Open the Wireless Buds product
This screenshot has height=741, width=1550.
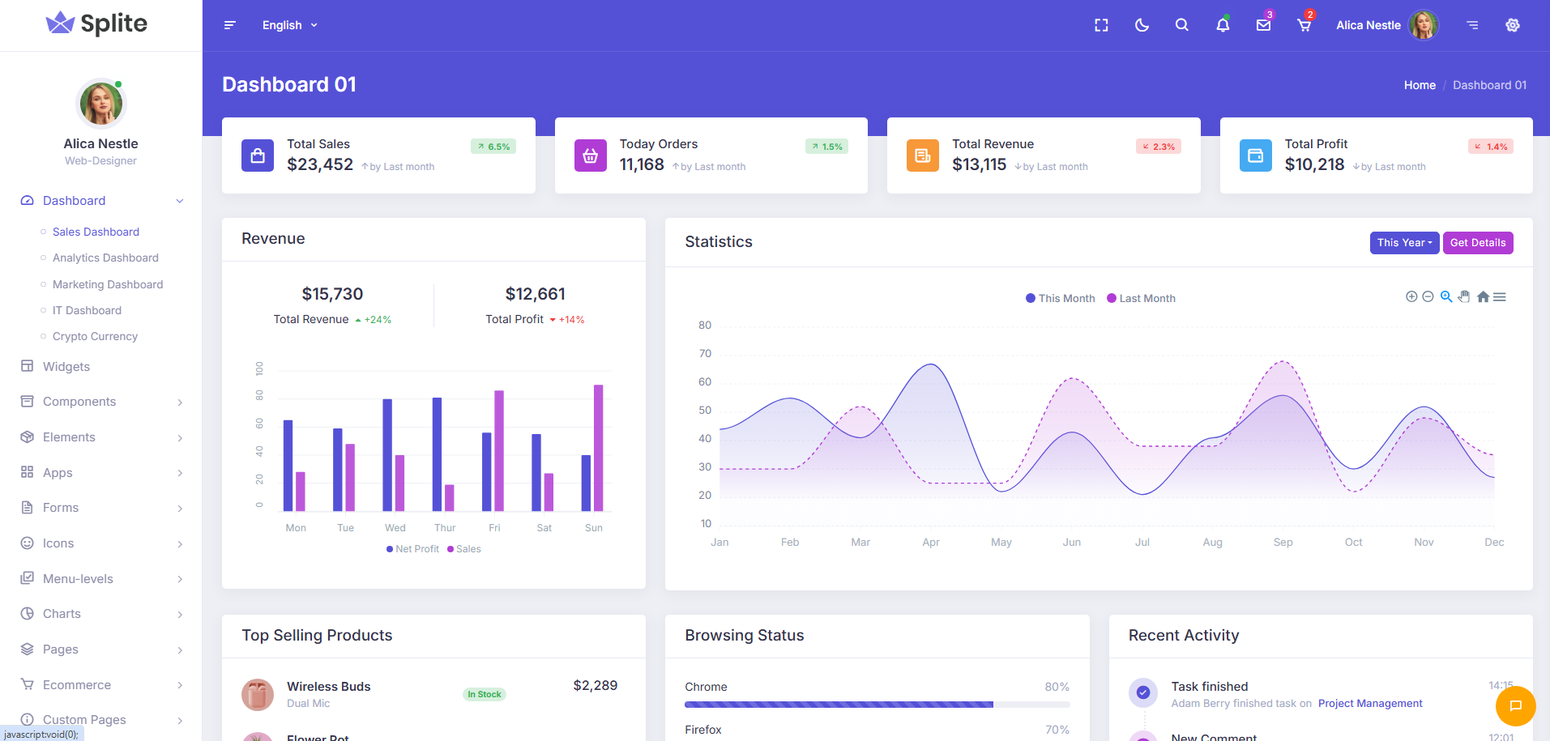[328, 686]
